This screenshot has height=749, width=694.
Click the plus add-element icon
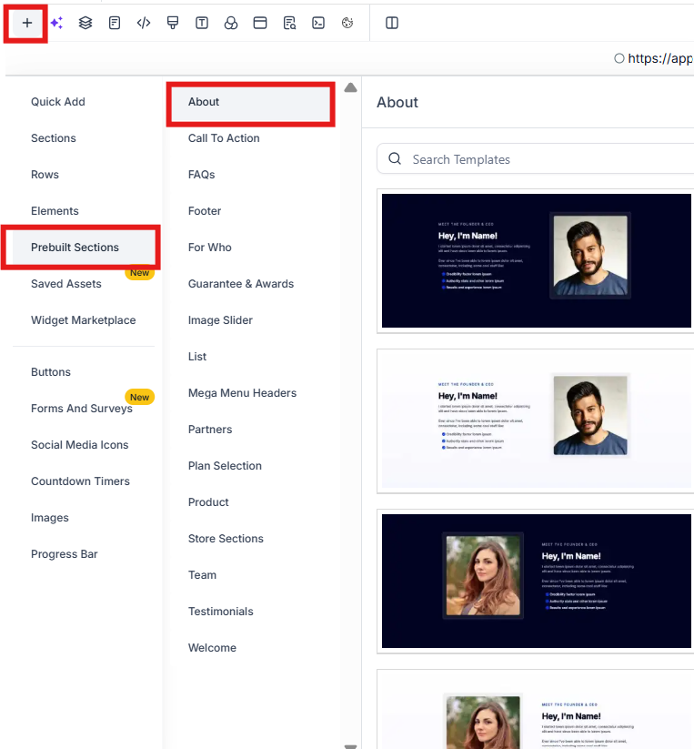click(27, 23)
